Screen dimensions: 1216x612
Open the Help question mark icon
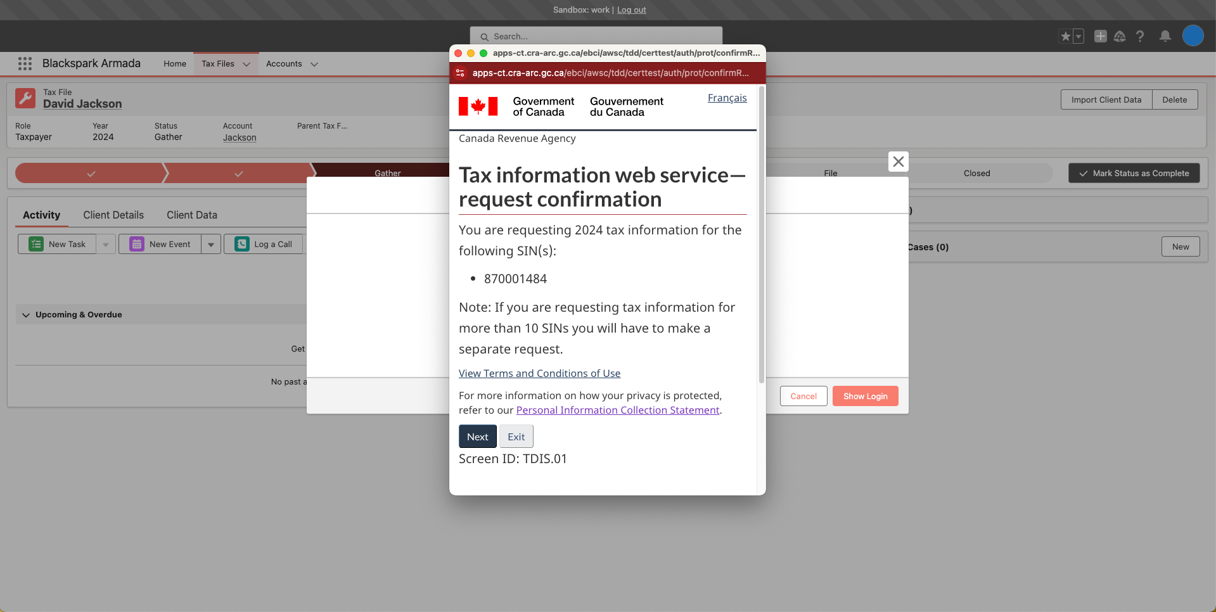click(x=1140, y=36)
